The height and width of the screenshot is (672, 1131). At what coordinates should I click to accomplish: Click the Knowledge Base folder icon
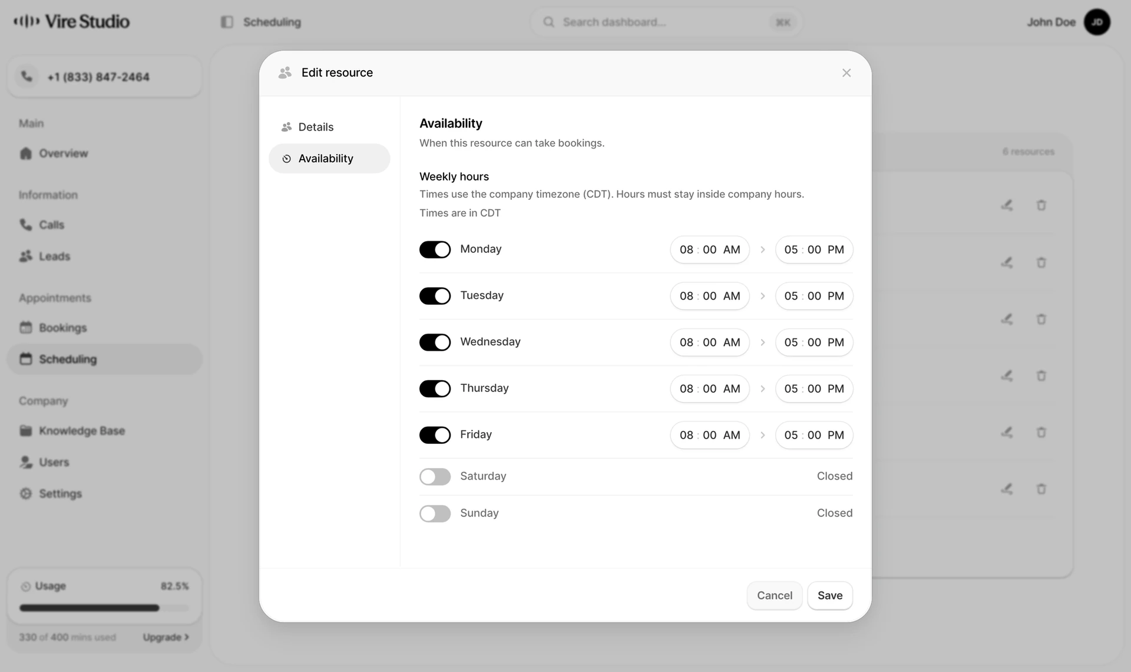click(x=26, y=430)
